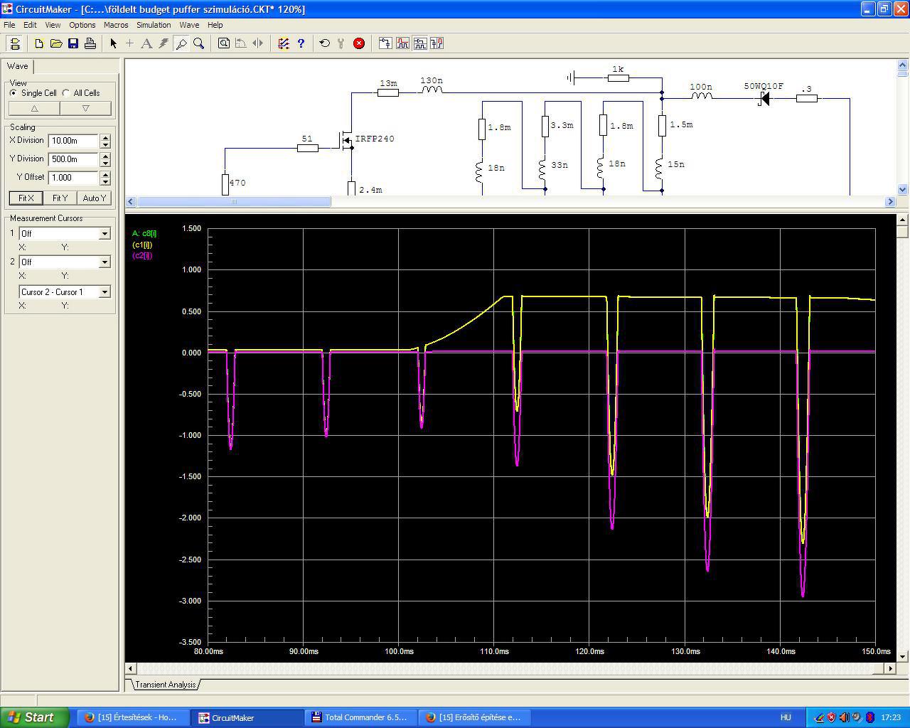Image resolution: width=910 pixels, height=728 pixels.
Task: Select the Text 'A' tool
Action: 146,43
